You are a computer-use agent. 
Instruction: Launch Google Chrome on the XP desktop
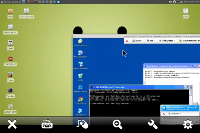pyautogui.click(x=80, y=100)
